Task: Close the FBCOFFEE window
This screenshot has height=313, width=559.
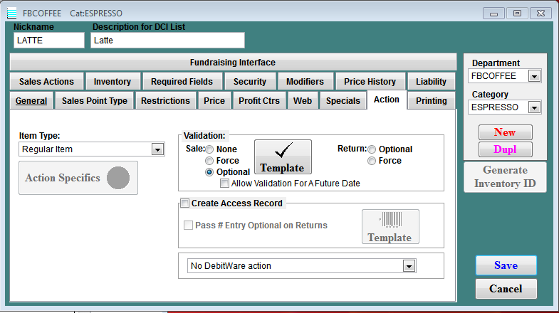Action: point(540,14)
